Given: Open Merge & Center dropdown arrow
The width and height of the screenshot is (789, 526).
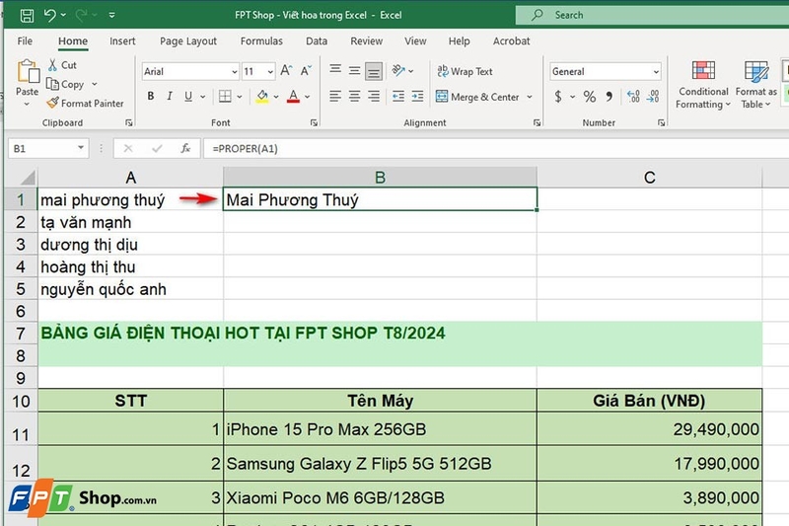Looking at the screenshot, I should pos(530,97).
